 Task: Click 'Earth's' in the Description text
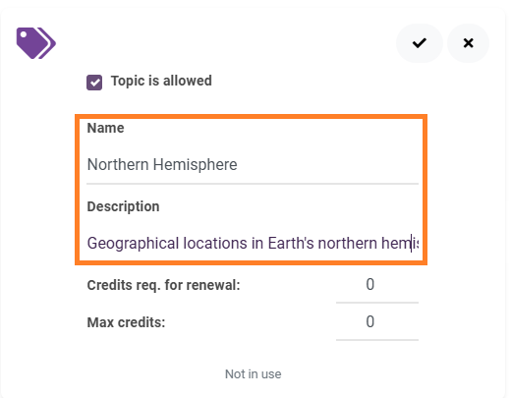point(291,244)
